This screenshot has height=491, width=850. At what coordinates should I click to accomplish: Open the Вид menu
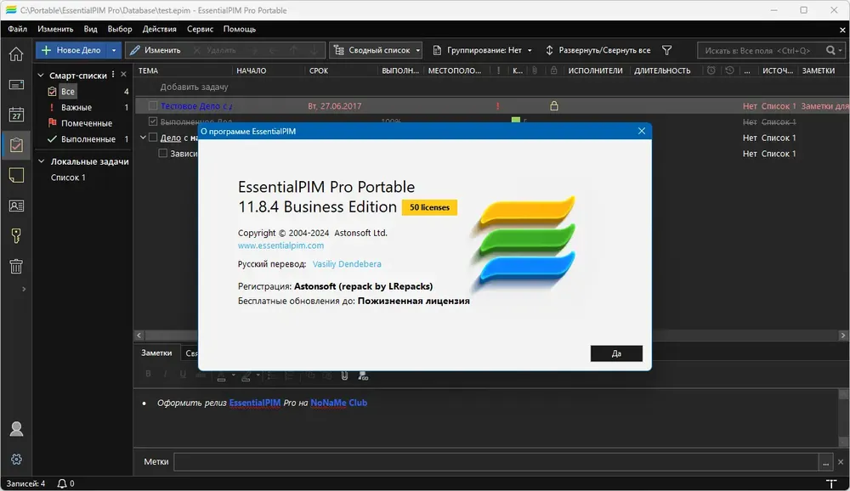click(91, 29)
